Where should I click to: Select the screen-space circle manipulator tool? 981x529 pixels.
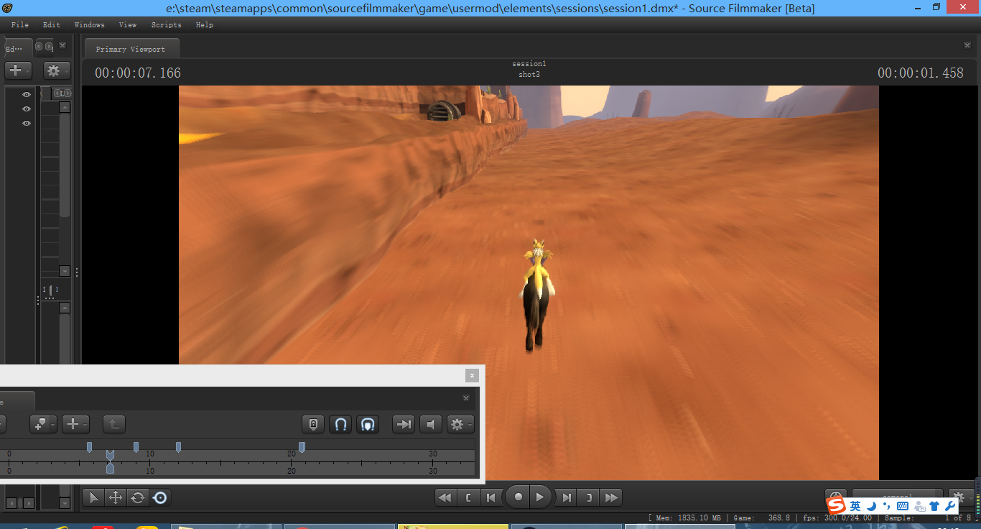pos(160,497)
